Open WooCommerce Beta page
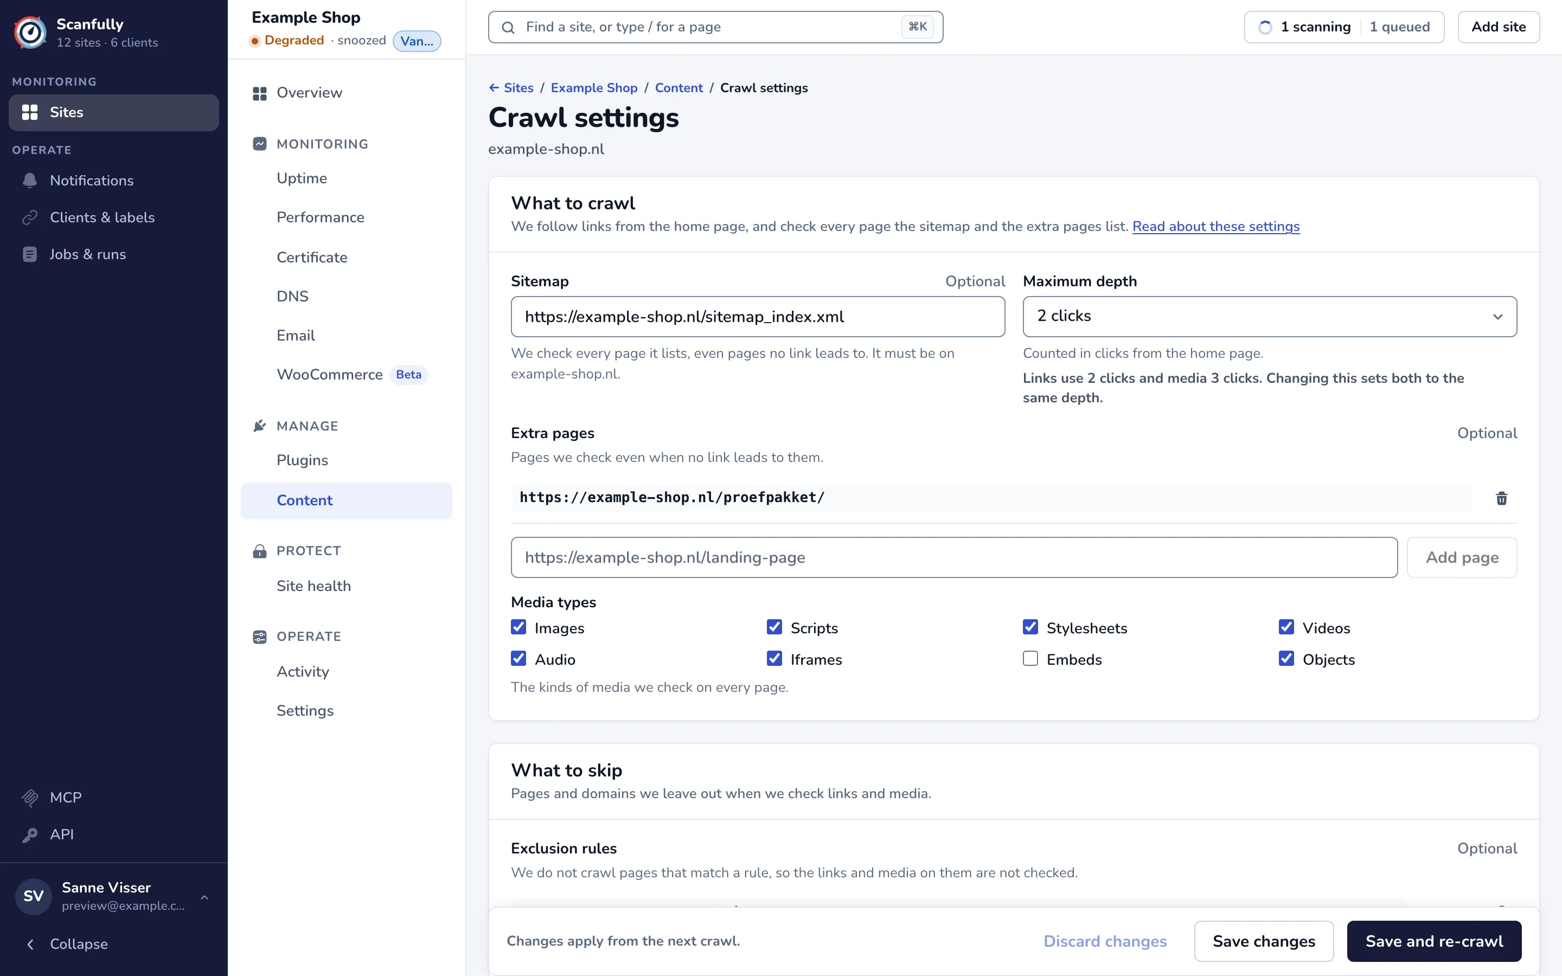Image resolution: width=1562 pixels, height=976 pixels. tap(352, 375)
